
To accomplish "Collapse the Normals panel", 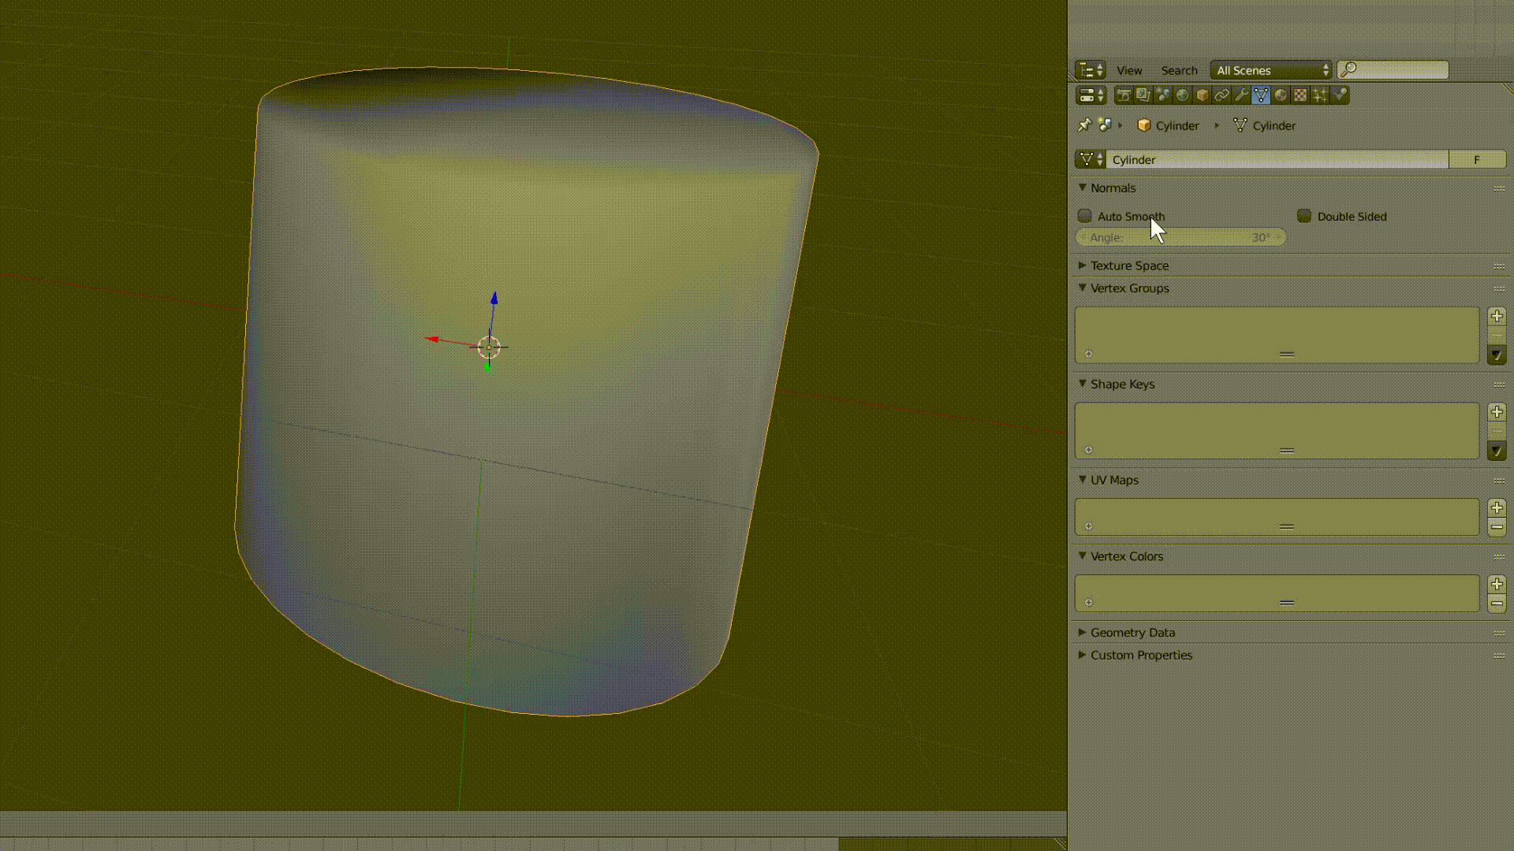I will tap(1083, 188).
